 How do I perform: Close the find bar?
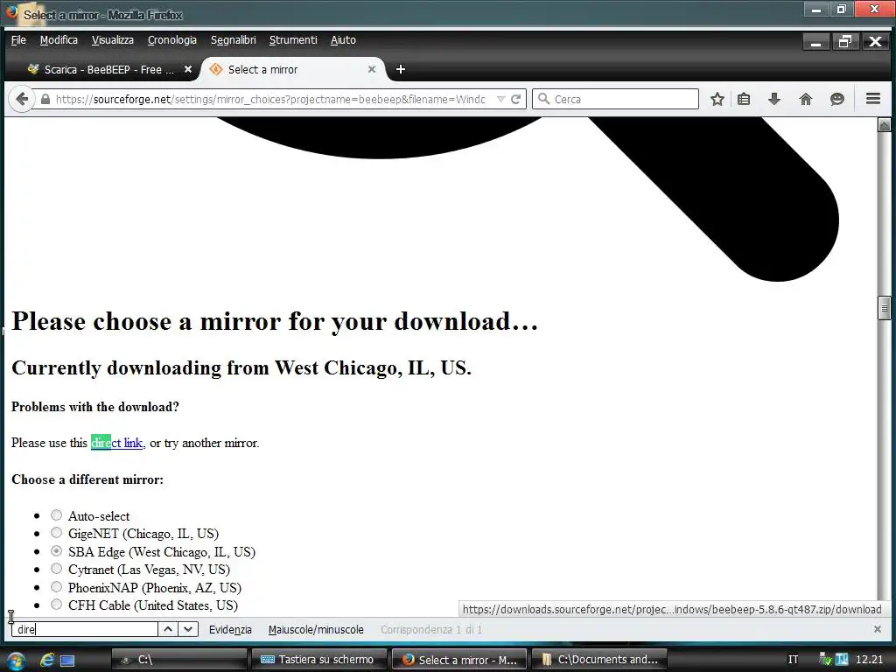tap(877, 629)
